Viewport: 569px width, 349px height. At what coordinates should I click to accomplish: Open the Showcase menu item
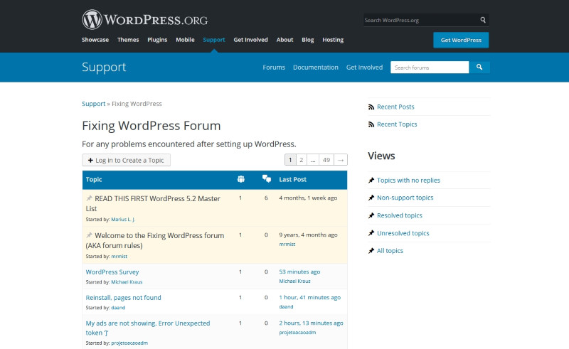coord(95,40)
